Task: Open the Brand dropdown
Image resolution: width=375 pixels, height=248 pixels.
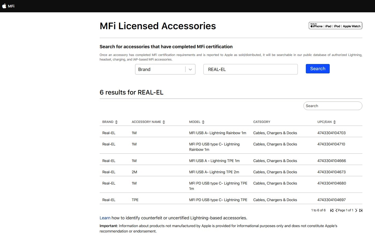Action: tap(161, 69)
